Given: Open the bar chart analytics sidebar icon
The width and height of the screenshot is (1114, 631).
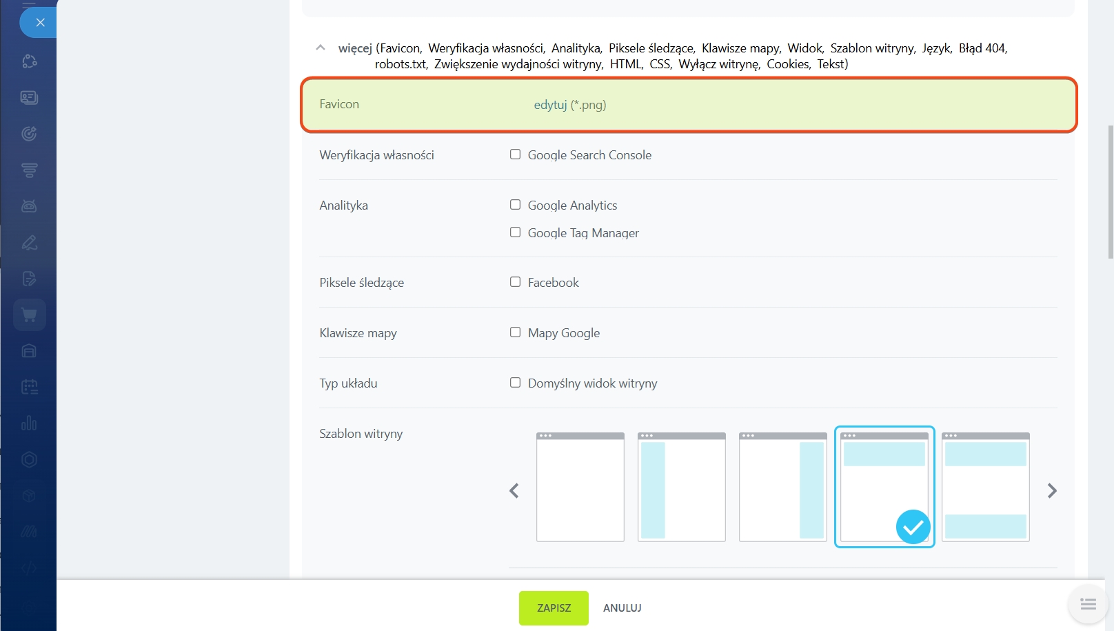Looking at the screenshot, I should click(x=29, y=423).
